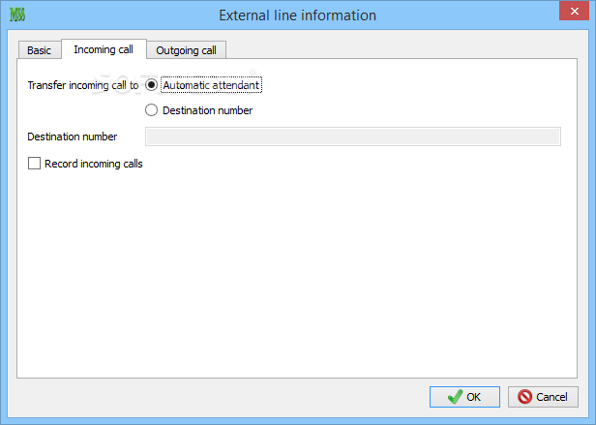The image size is (596, 425).
Task: Click the 'Destination number' field label
Action: click(x=73, y=137)
